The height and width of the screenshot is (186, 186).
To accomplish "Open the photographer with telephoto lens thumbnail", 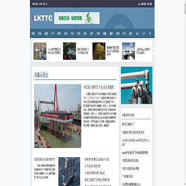I will [40, 51].
